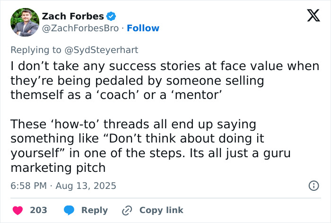Open Zach Forbes profile picture
Screen dimensions: 331x223
pyautogui.click(x=25, y=22)
